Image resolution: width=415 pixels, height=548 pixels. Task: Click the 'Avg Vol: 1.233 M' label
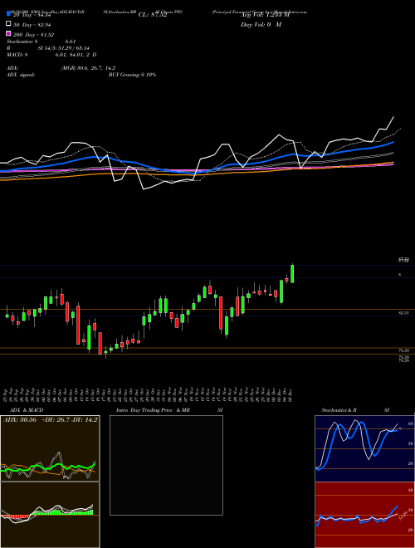(x=265, y=15)
